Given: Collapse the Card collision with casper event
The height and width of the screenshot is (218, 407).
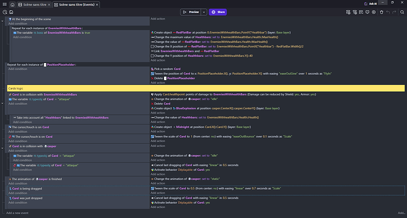Looking at the screenshot, I should coord(2,148).
